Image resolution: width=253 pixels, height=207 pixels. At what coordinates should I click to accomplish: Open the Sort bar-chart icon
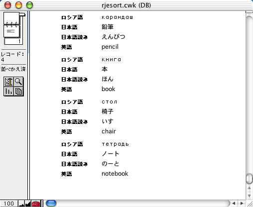(8, 91)
